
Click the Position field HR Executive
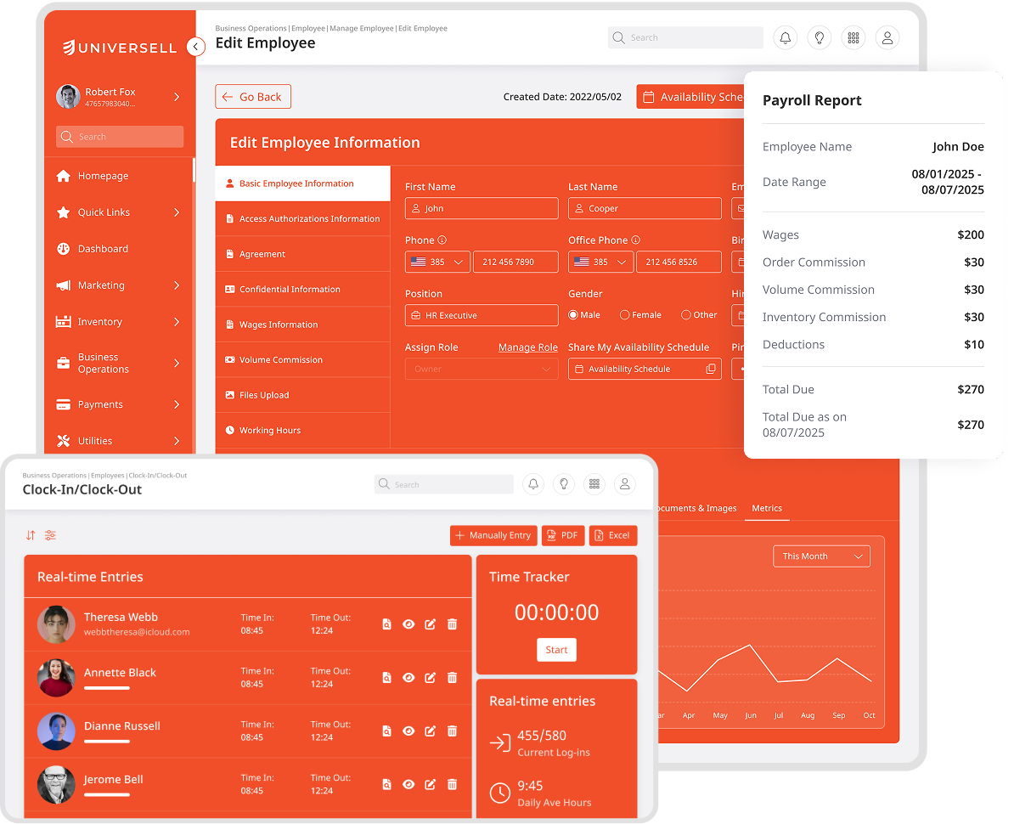tap(482, 316)
